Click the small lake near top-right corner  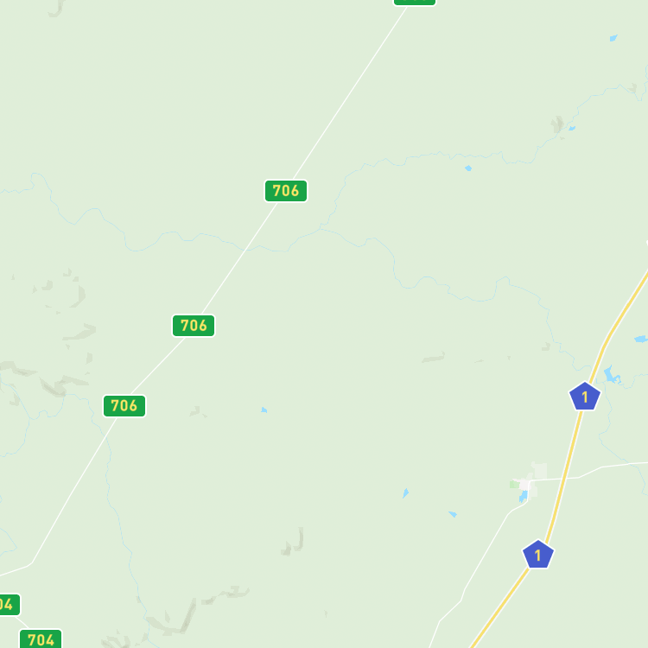[613, 38]
